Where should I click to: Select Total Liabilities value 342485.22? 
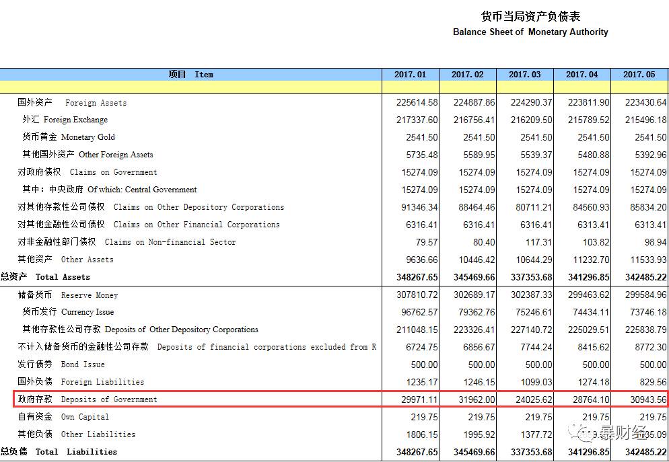pos(645,452)
